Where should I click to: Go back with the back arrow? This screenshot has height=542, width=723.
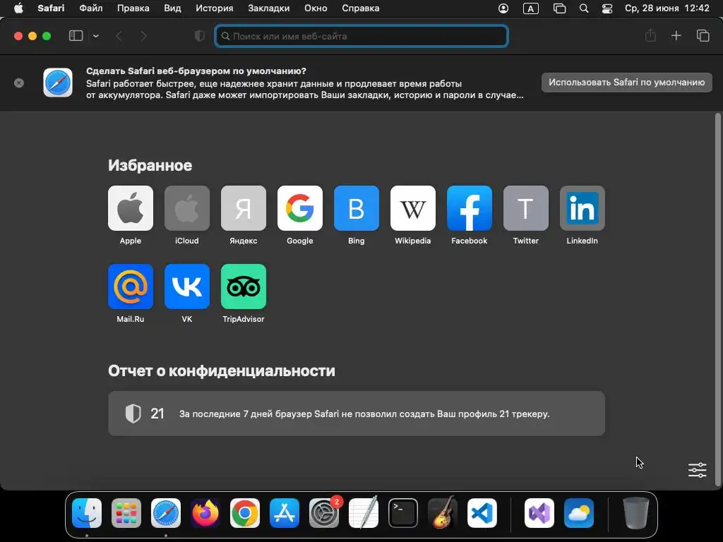(119, 36)
